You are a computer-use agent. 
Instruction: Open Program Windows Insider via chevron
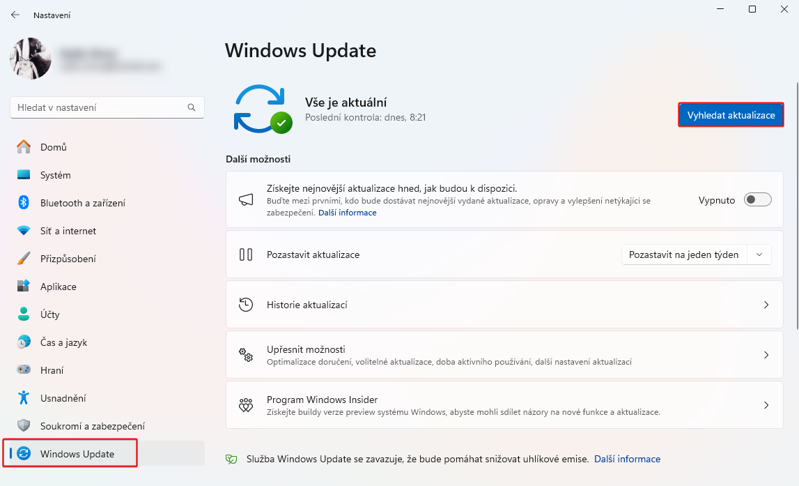tap(766, 404)
